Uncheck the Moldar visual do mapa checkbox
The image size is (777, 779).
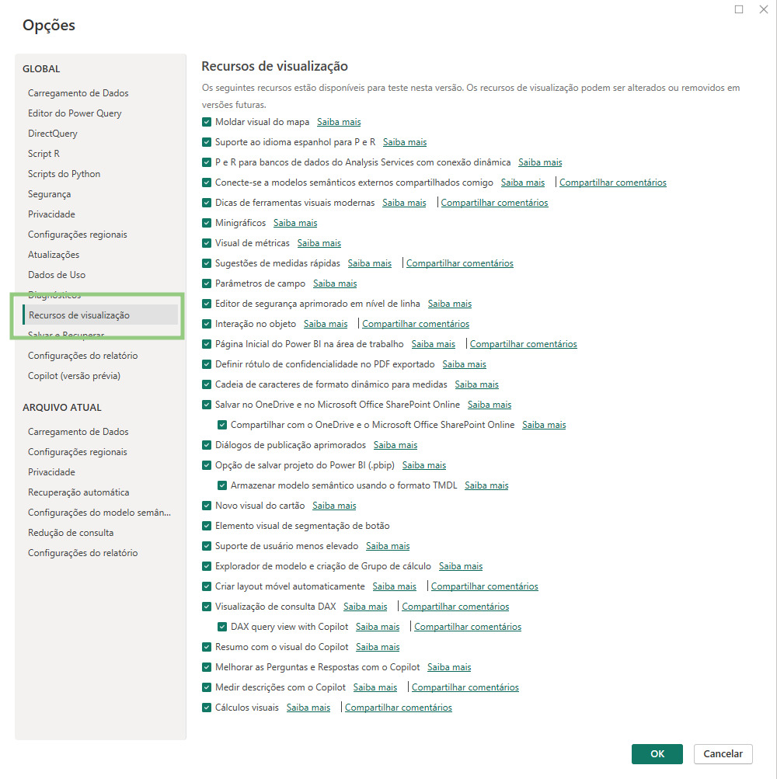pyautogui.click(x=207, y=122)
